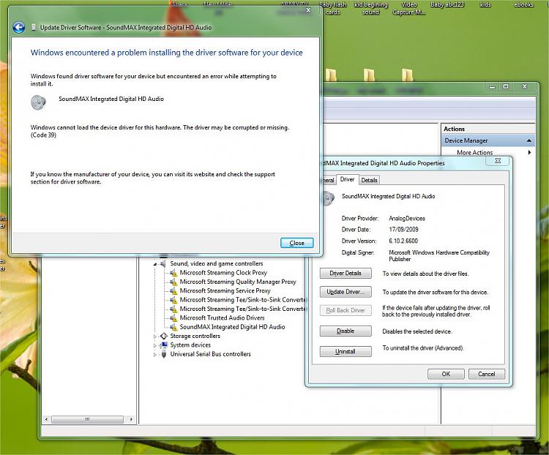Image resolution: width=549 pixels, height=455 pixels.
Task: Maximize the Device Manager window
Action: 506,86
